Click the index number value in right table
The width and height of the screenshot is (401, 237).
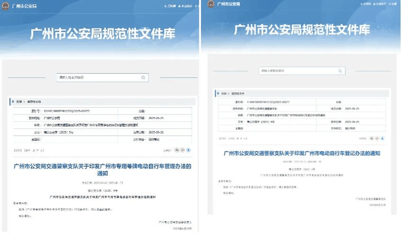[x=268, y=102]
